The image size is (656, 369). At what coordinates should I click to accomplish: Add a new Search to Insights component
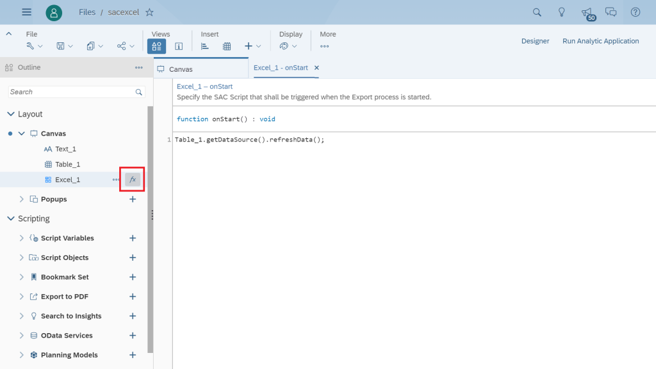pyautogui.click(x=133, y=316)
